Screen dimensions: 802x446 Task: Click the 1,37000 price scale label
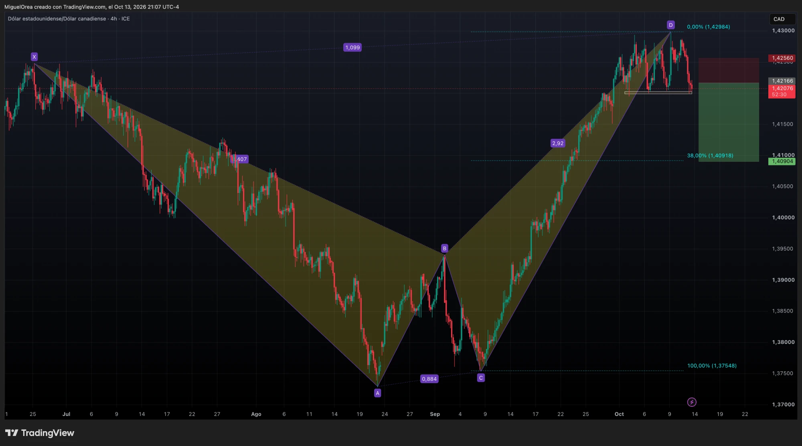tap(783, 404)
